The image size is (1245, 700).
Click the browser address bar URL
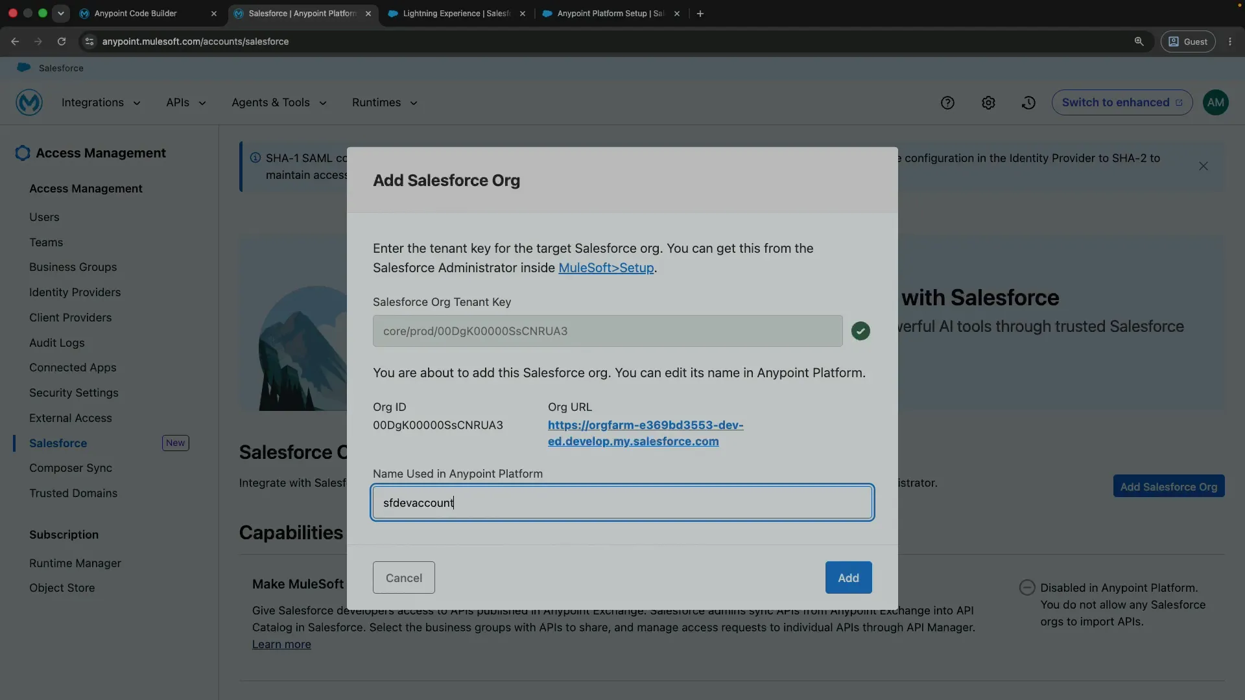pyautogui.click(x=195, y=41)
